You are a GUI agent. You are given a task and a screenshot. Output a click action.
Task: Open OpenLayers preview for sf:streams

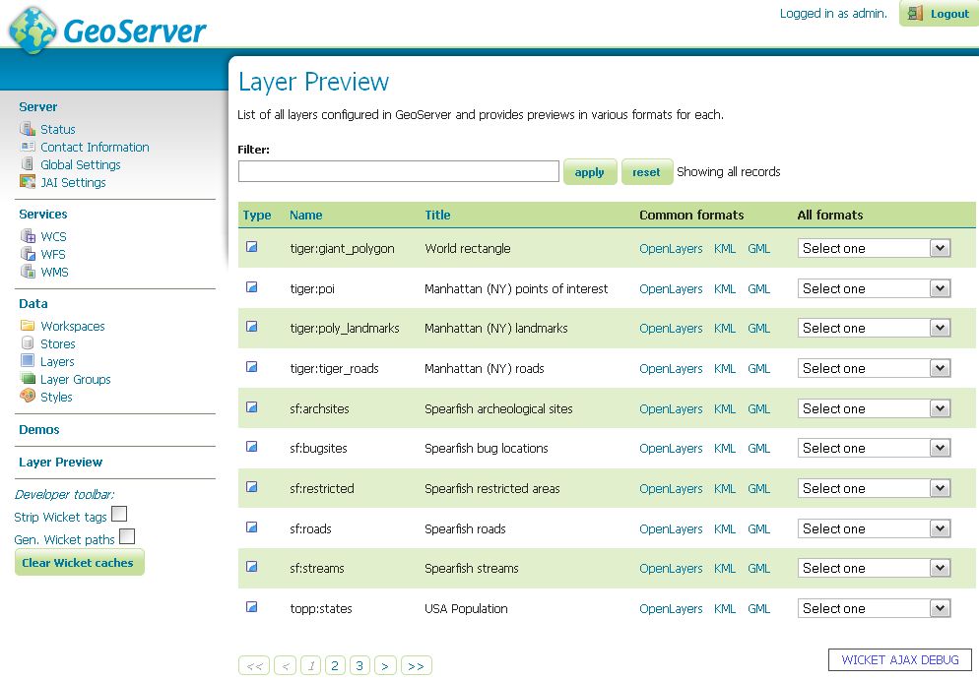(671, 568)
